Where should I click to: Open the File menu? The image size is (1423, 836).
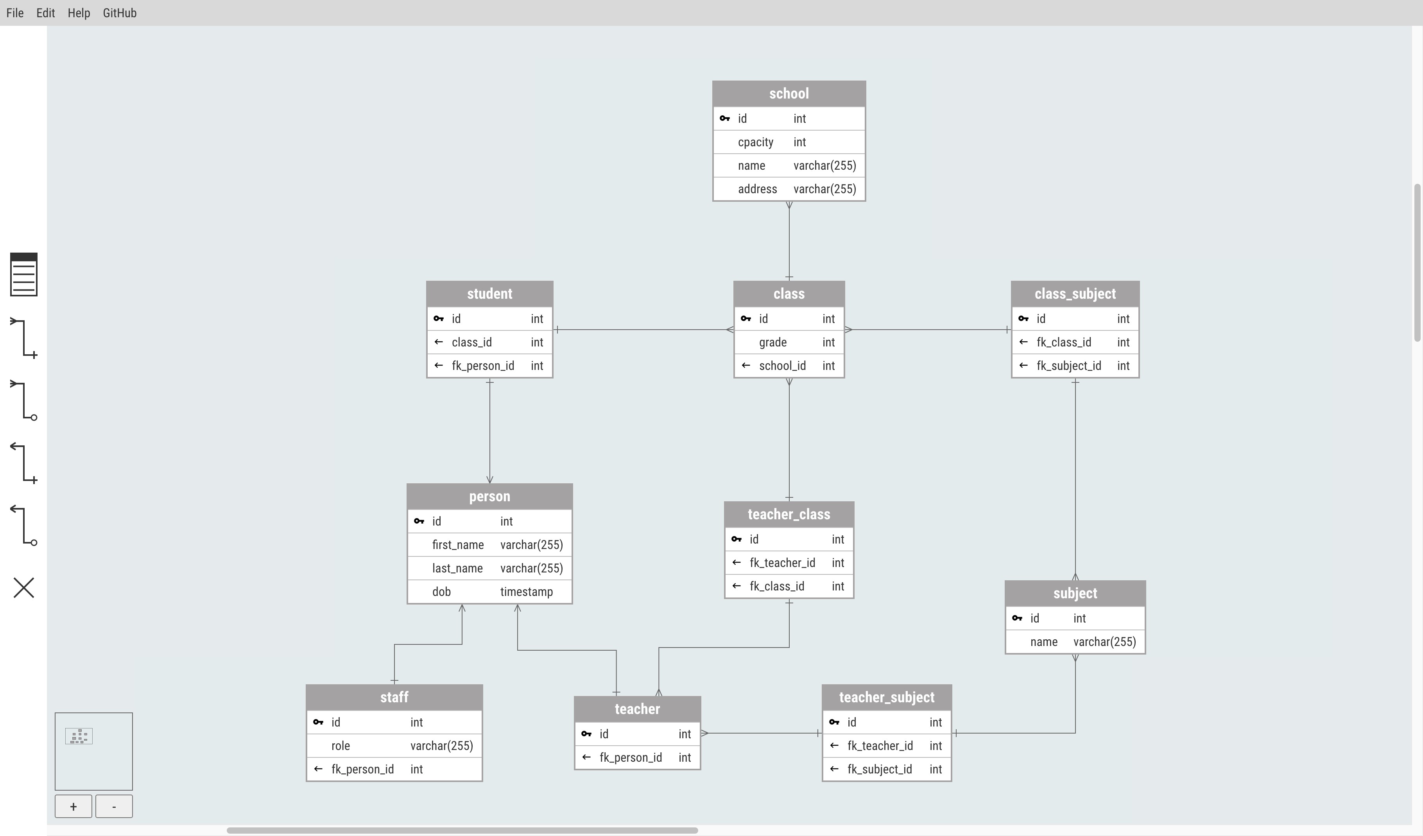point(15,13)
